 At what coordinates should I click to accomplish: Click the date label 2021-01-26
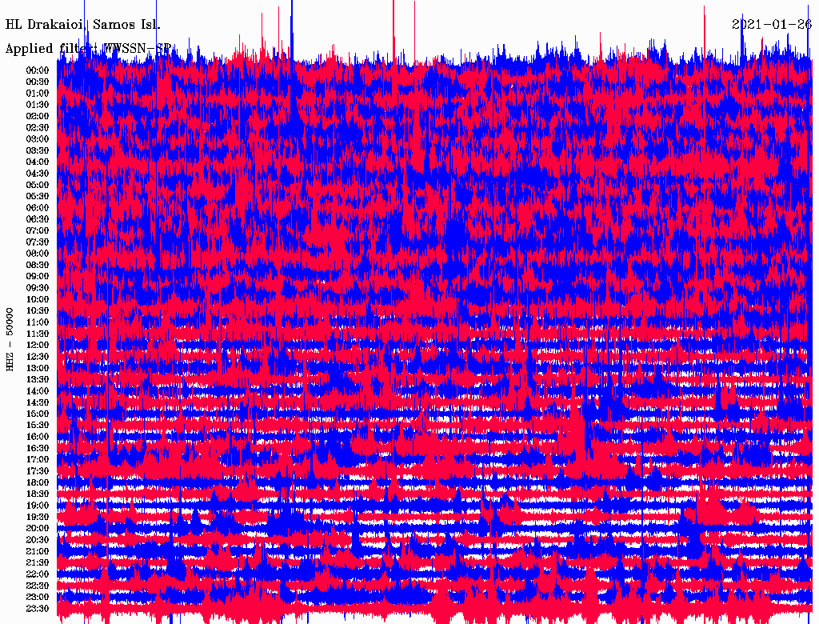(x=772, y=24)
